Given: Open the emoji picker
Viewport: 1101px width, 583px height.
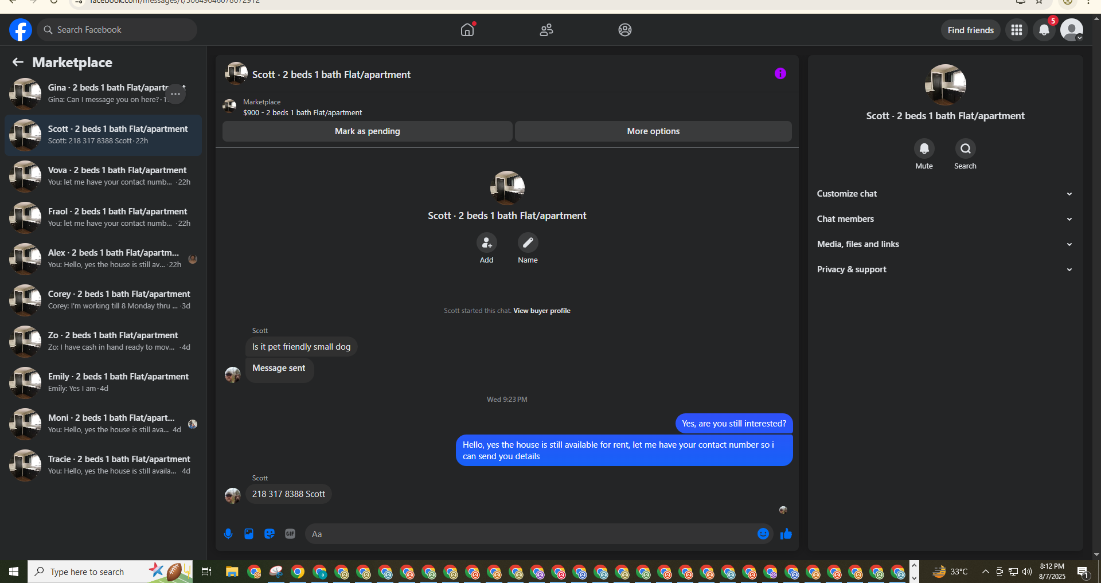Looking at the screenshot, I should [763, 534].
